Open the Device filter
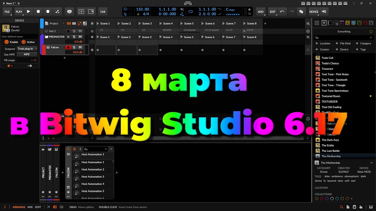 pyautogui.click(x=342, y=50)
